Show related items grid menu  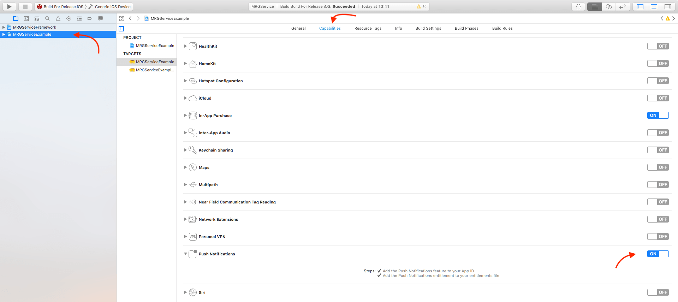121,18
